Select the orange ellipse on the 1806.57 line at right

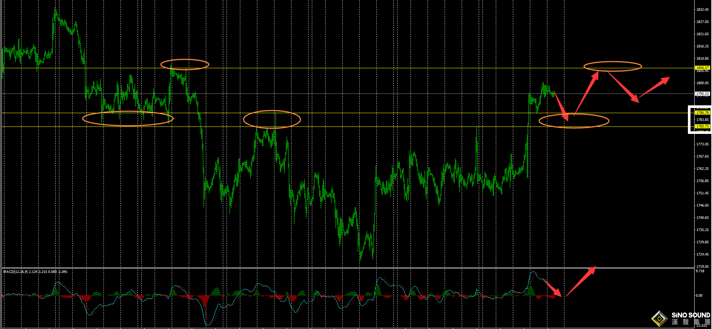pyautogui.click(x=613, y=66)
